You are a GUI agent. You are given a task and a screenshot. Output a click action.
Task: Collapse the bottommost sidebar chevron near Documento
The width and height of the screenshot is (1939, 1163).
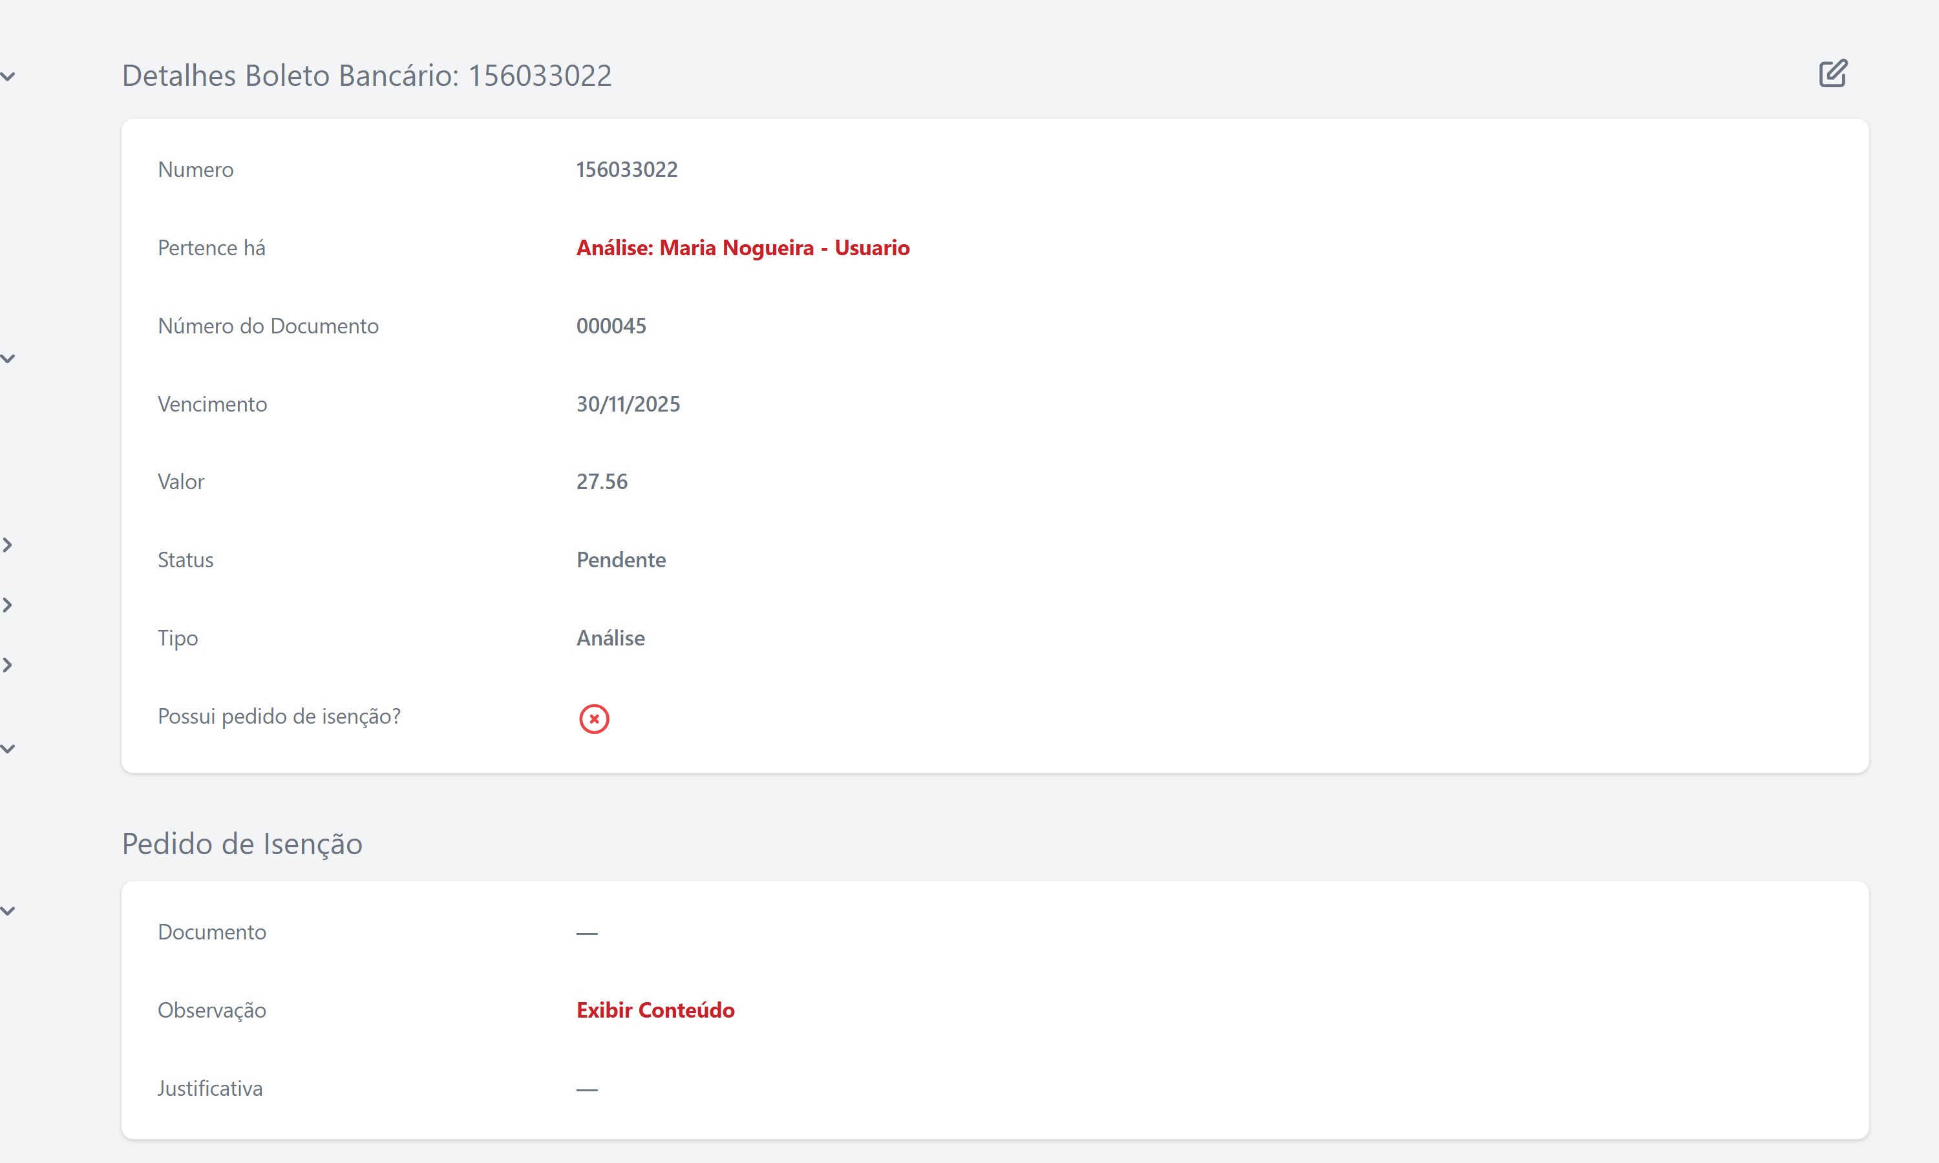tap(8, 910)
